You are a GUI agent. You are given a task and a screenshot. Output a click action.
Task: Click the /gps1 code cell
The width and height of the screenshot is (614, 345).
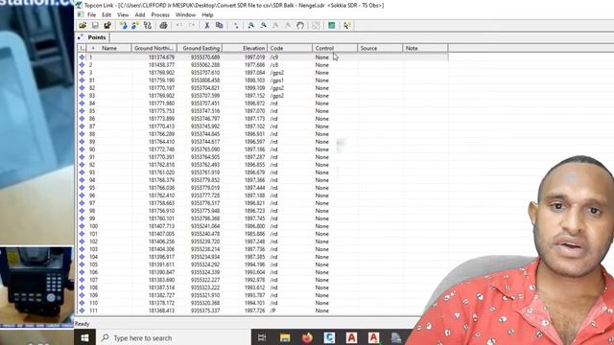coord(277,80)
